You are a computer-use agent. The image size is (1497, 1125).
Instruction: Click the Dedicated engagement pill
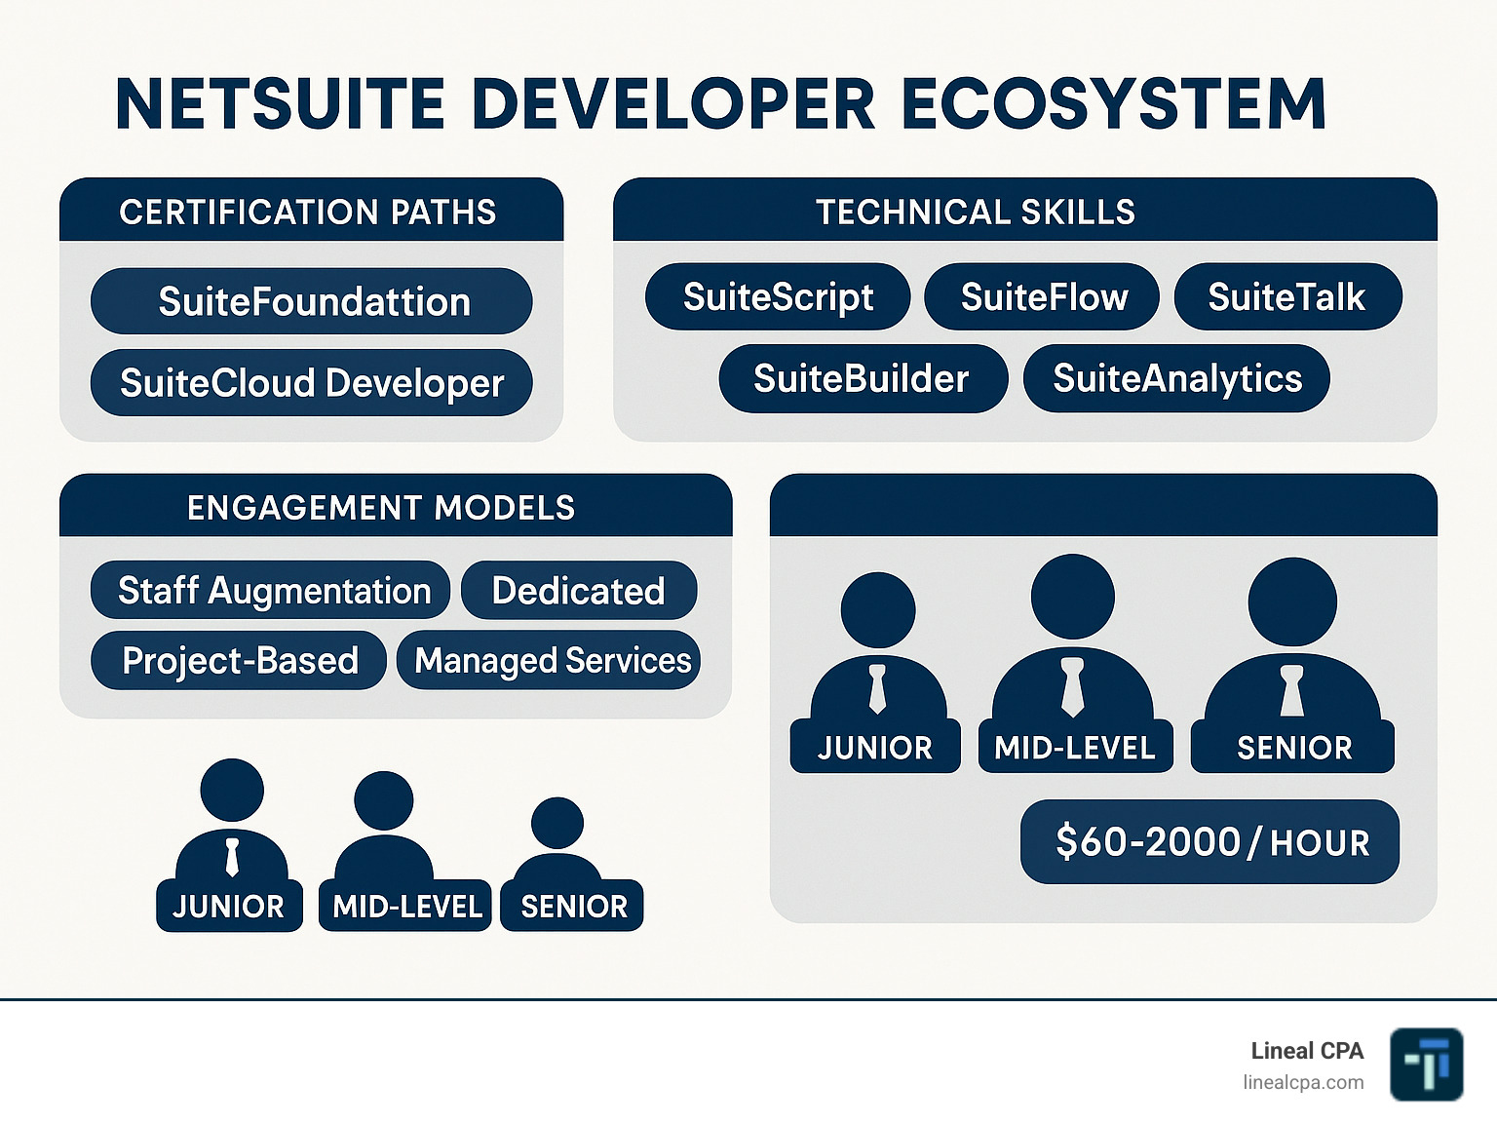pyautogui.click(x=579, y=590)
